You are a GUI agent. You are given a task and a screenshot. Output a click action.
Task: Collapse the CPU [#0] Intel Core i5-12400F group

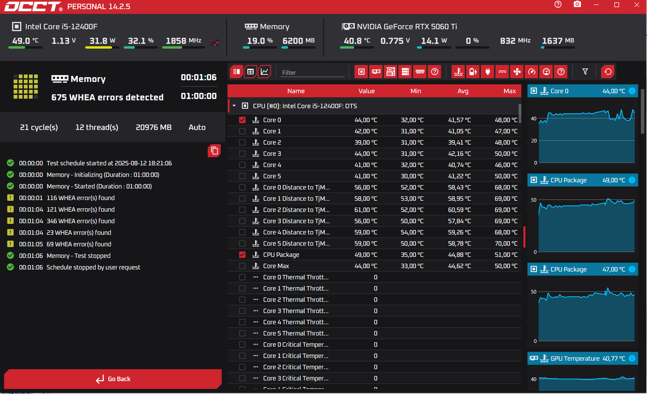[x=234, y=106]
